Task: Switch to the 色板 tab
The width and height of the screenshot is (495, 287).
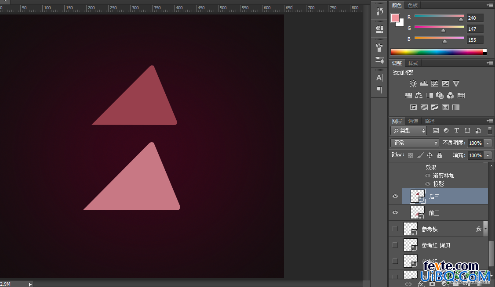Action: [413, 5]
